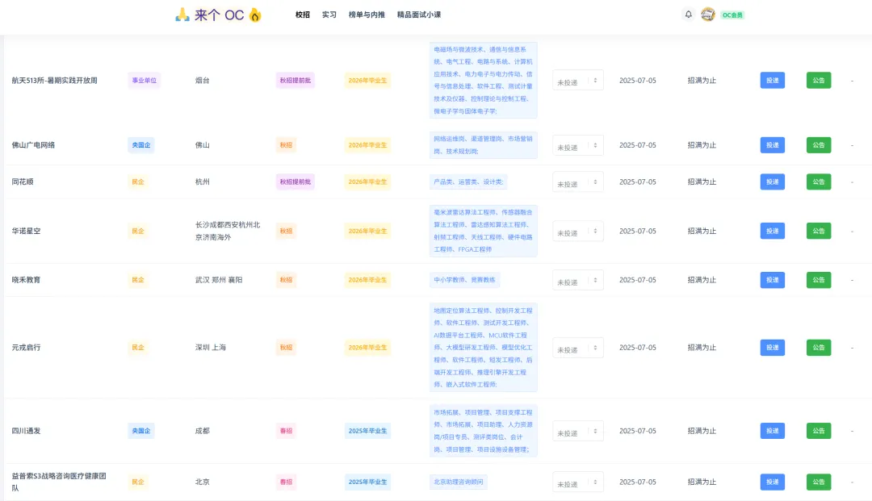872x501 pixels.
Task: Click 投递 button for 晓禾教育
Action: [x=773, y=280]
